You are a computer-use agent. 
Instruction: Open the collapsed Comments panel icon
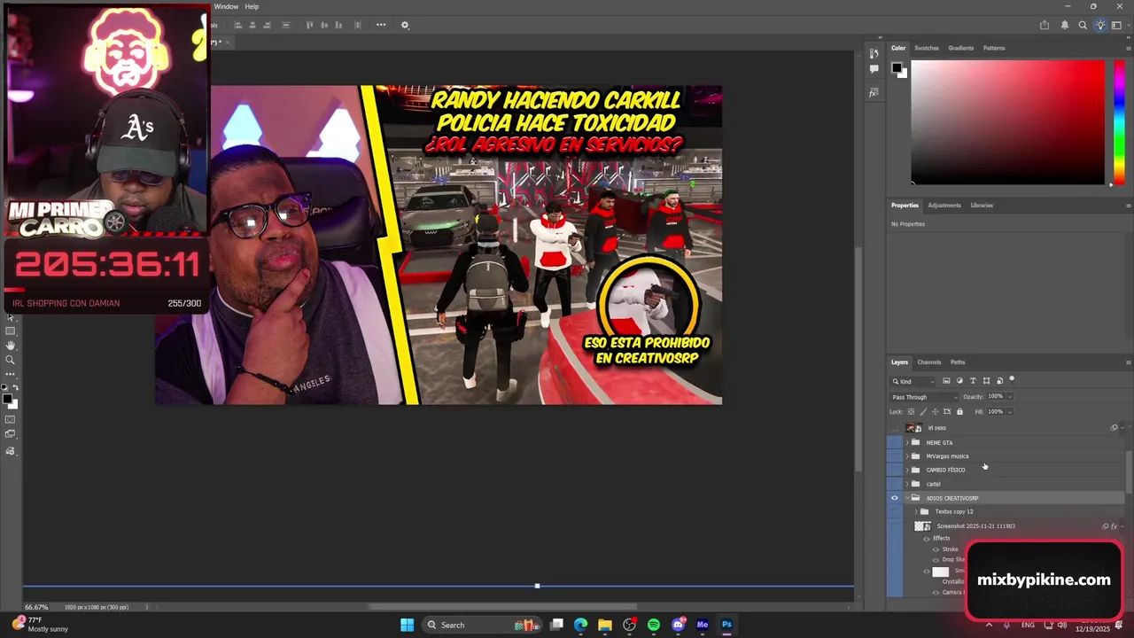pyautogui.click(x=874, y=69)
